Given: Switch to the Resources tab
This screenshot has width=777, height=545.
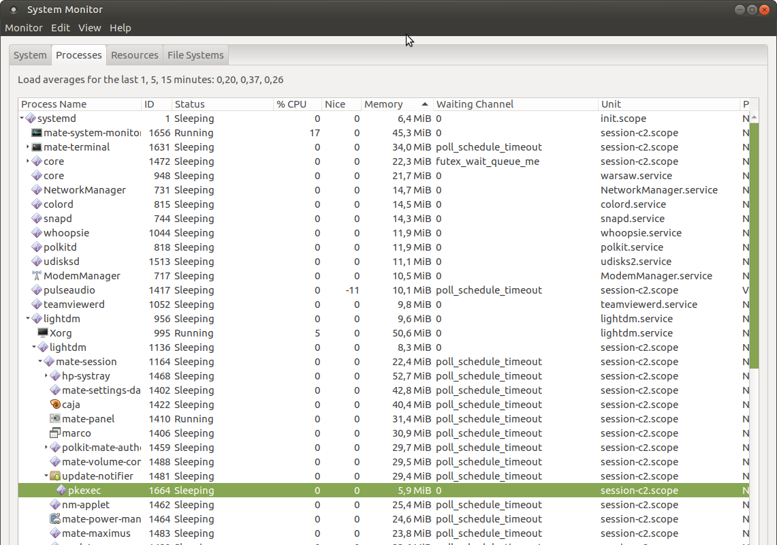Looking at the screenshot, I should point(135,55).
